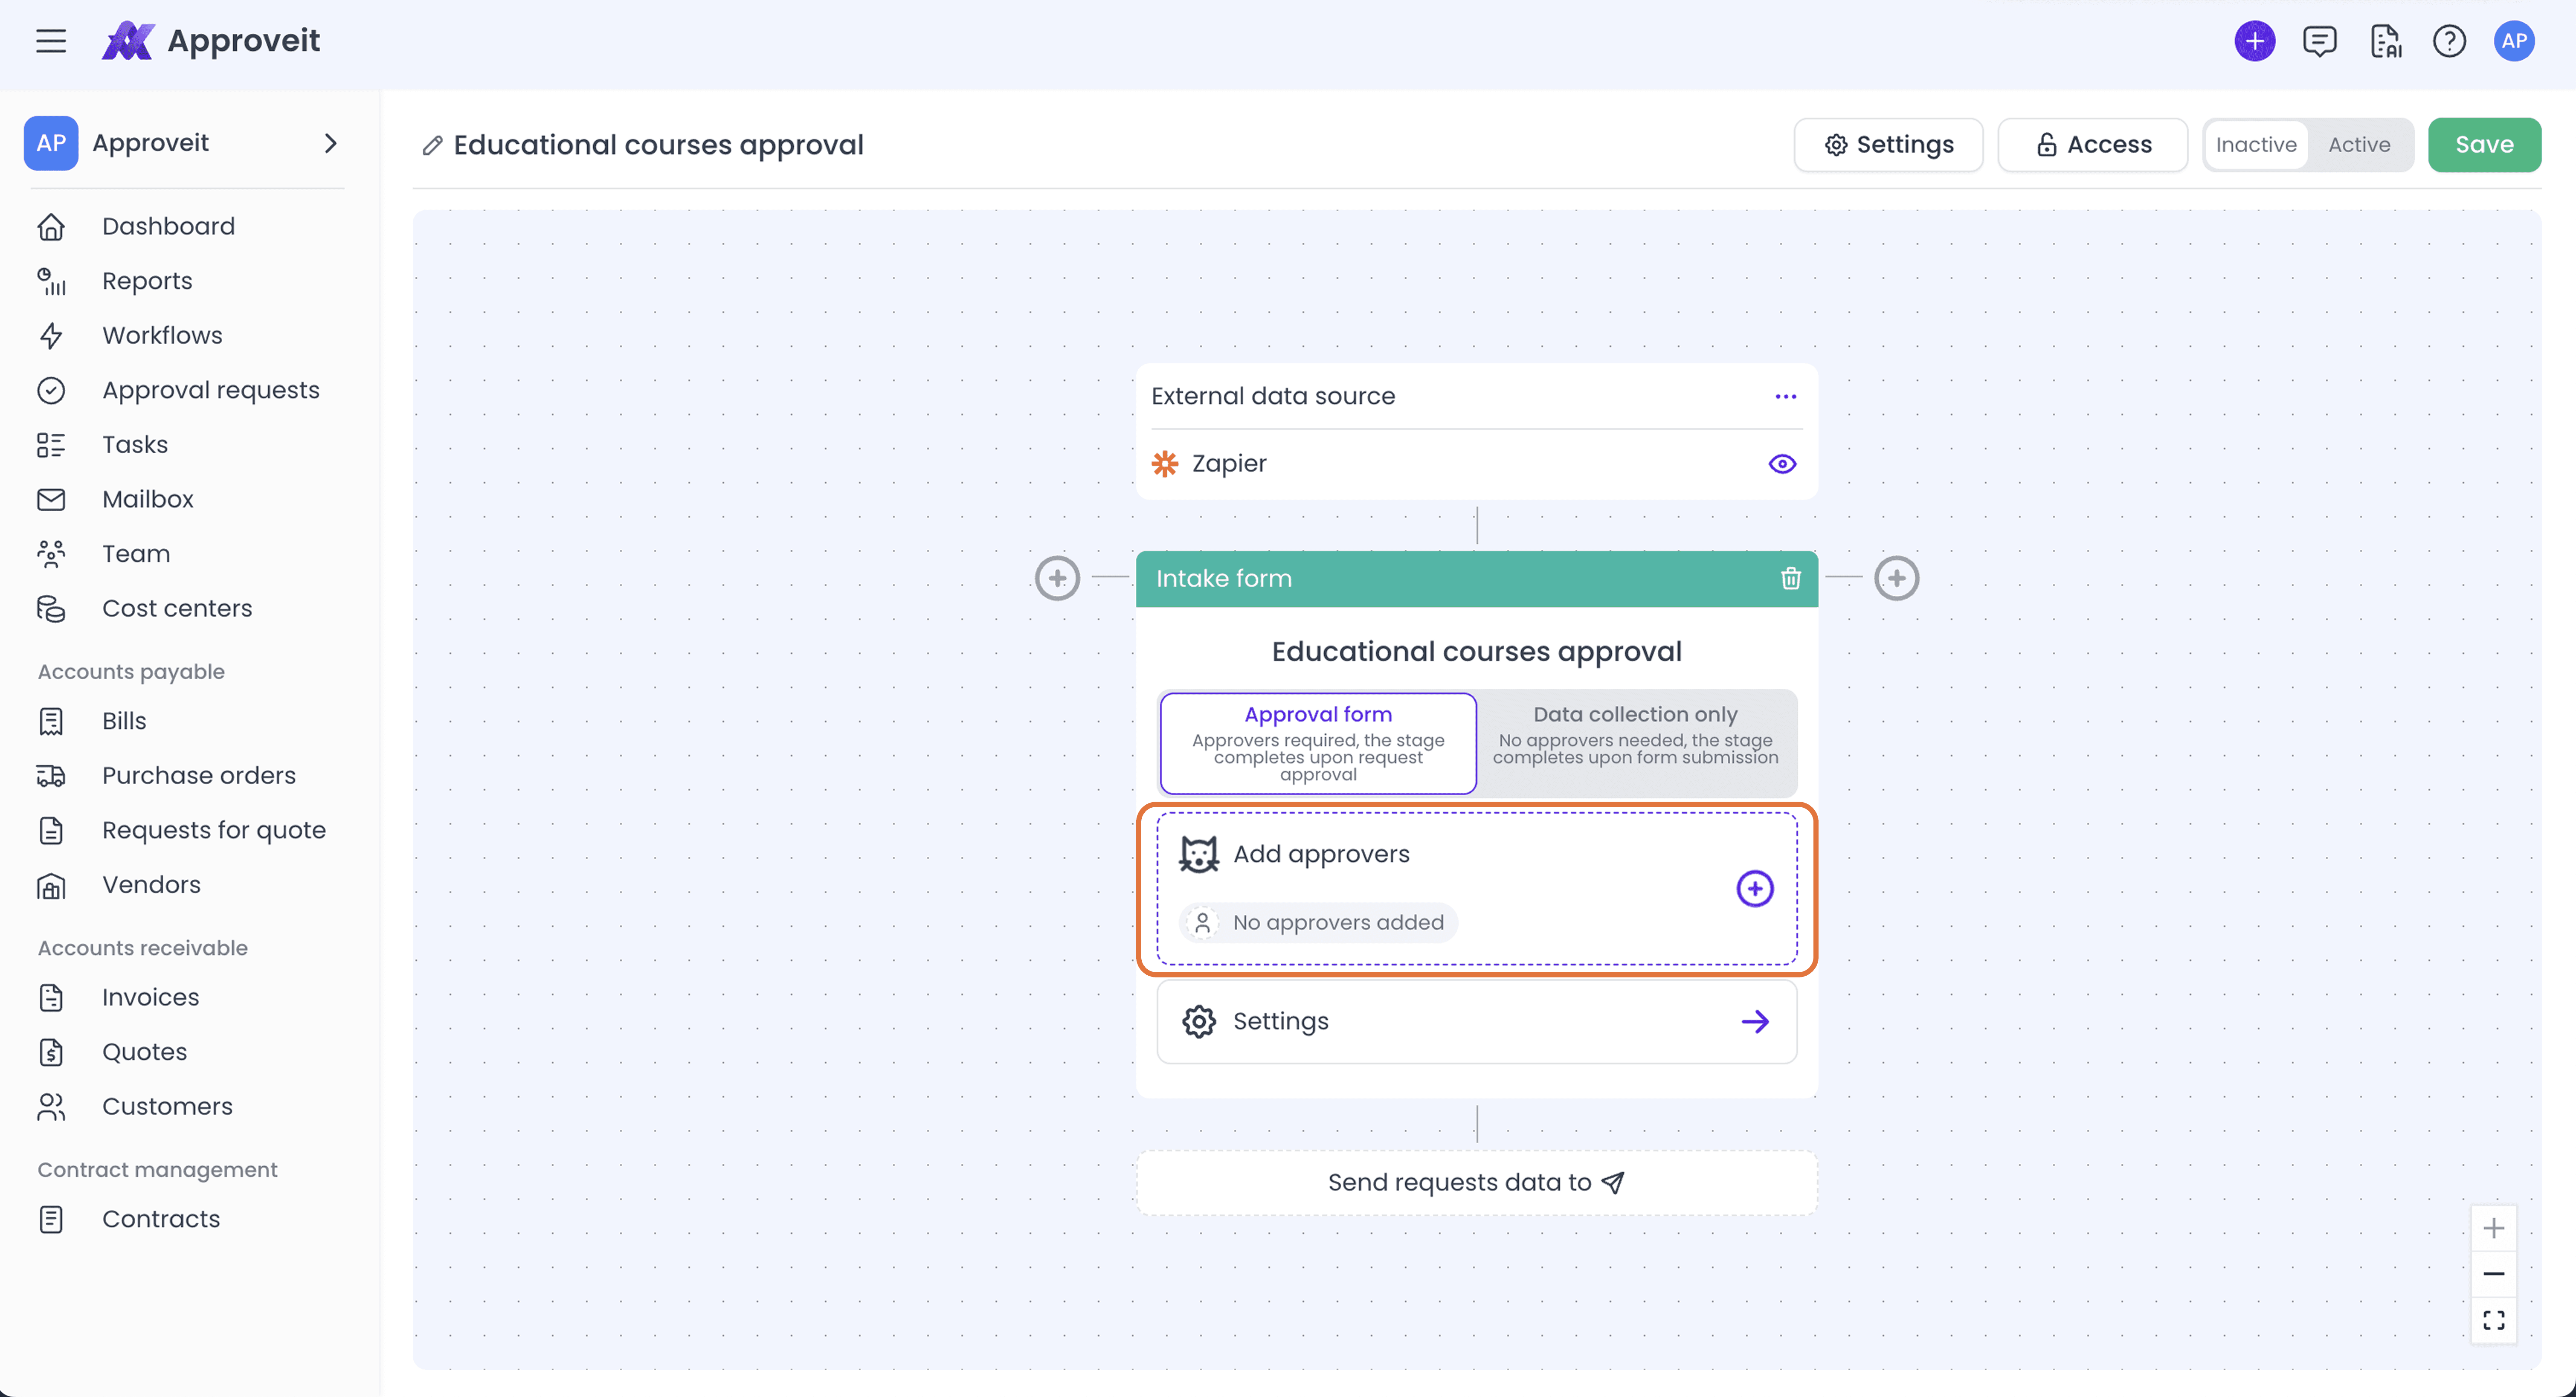Click the Educational courses approval workflow title
This screenshot has height=1397, width=2576.
[x=658, y=146]
